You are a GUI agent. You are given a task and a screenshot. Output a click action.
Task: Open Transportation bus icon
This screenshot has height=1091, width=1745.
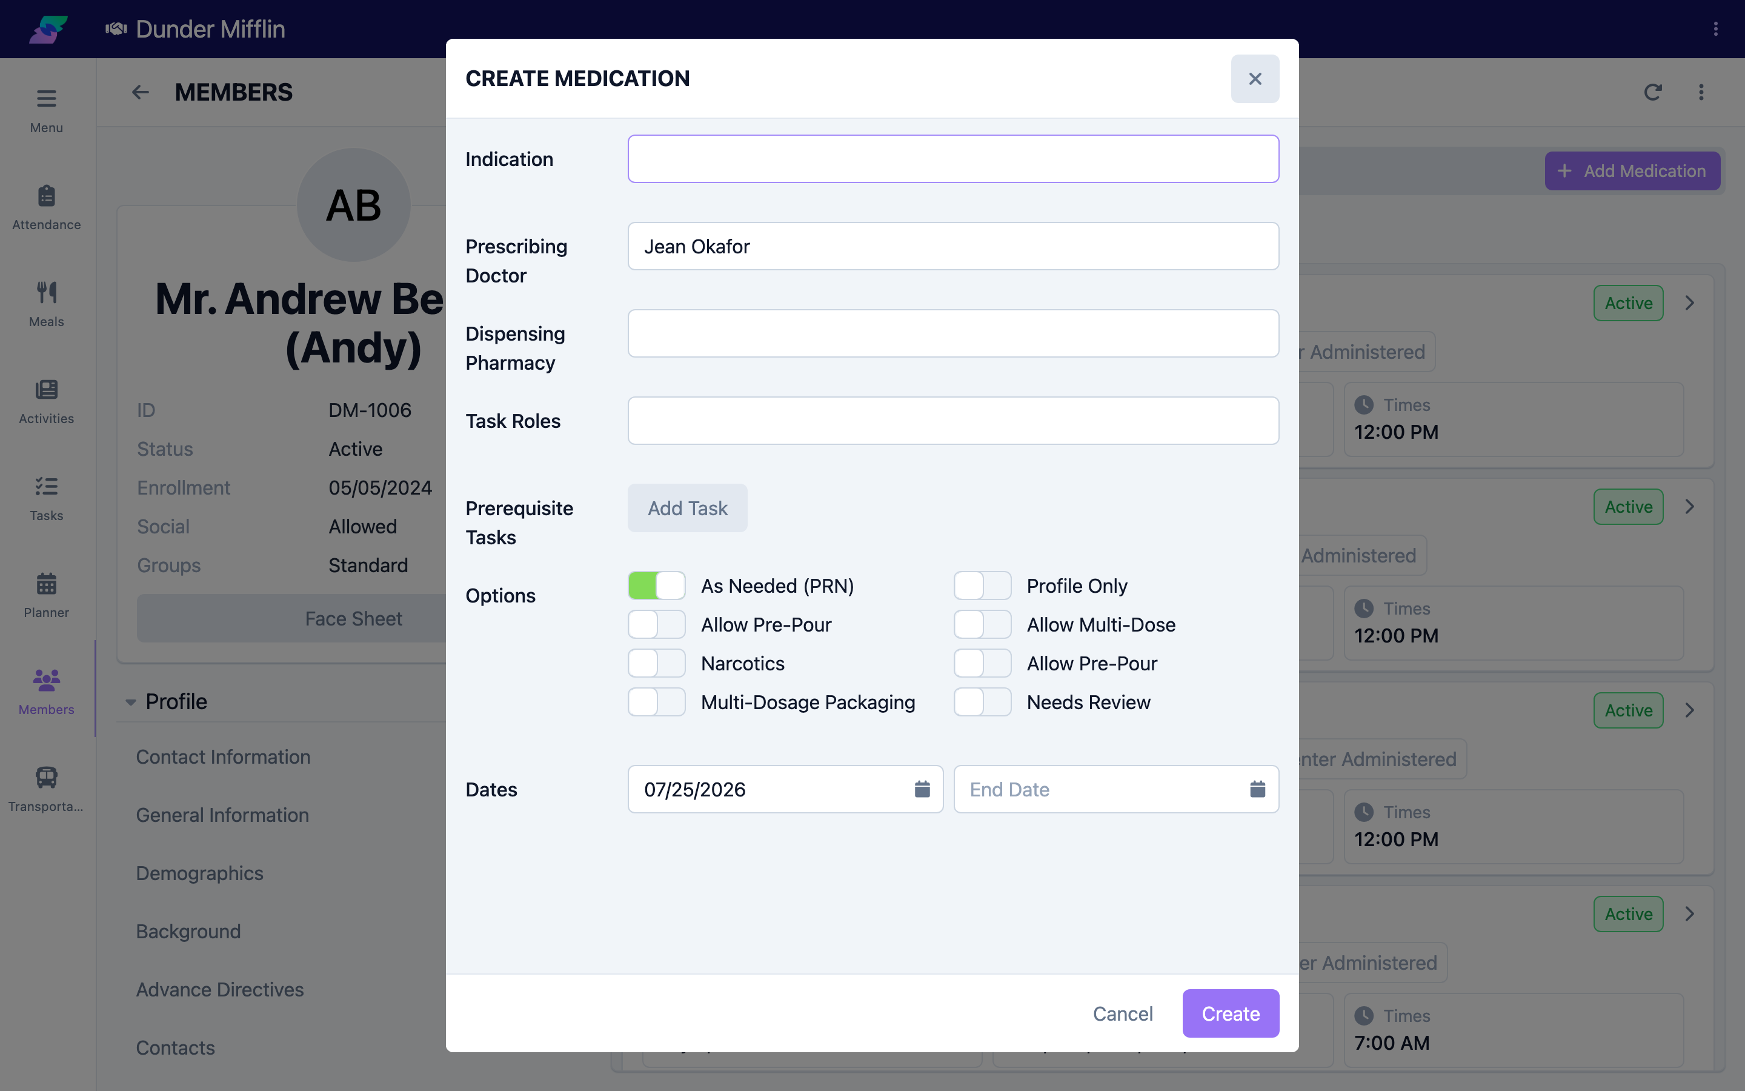[x=46, y=777]
